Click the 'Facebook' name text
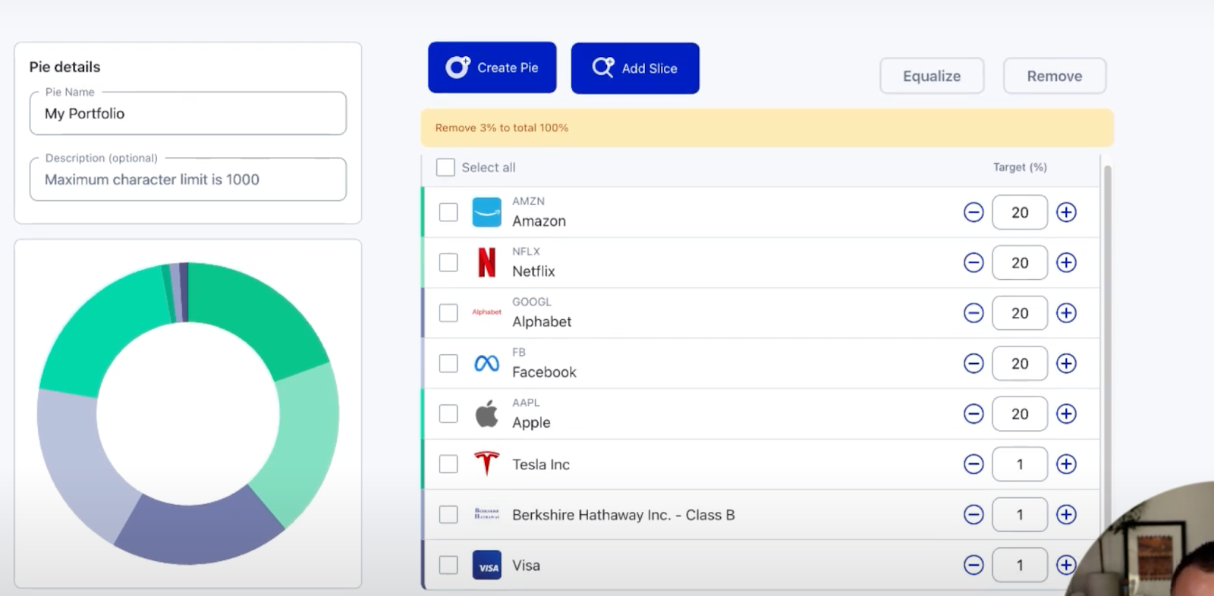This screenshot has width=1214, height=596. 544,372
